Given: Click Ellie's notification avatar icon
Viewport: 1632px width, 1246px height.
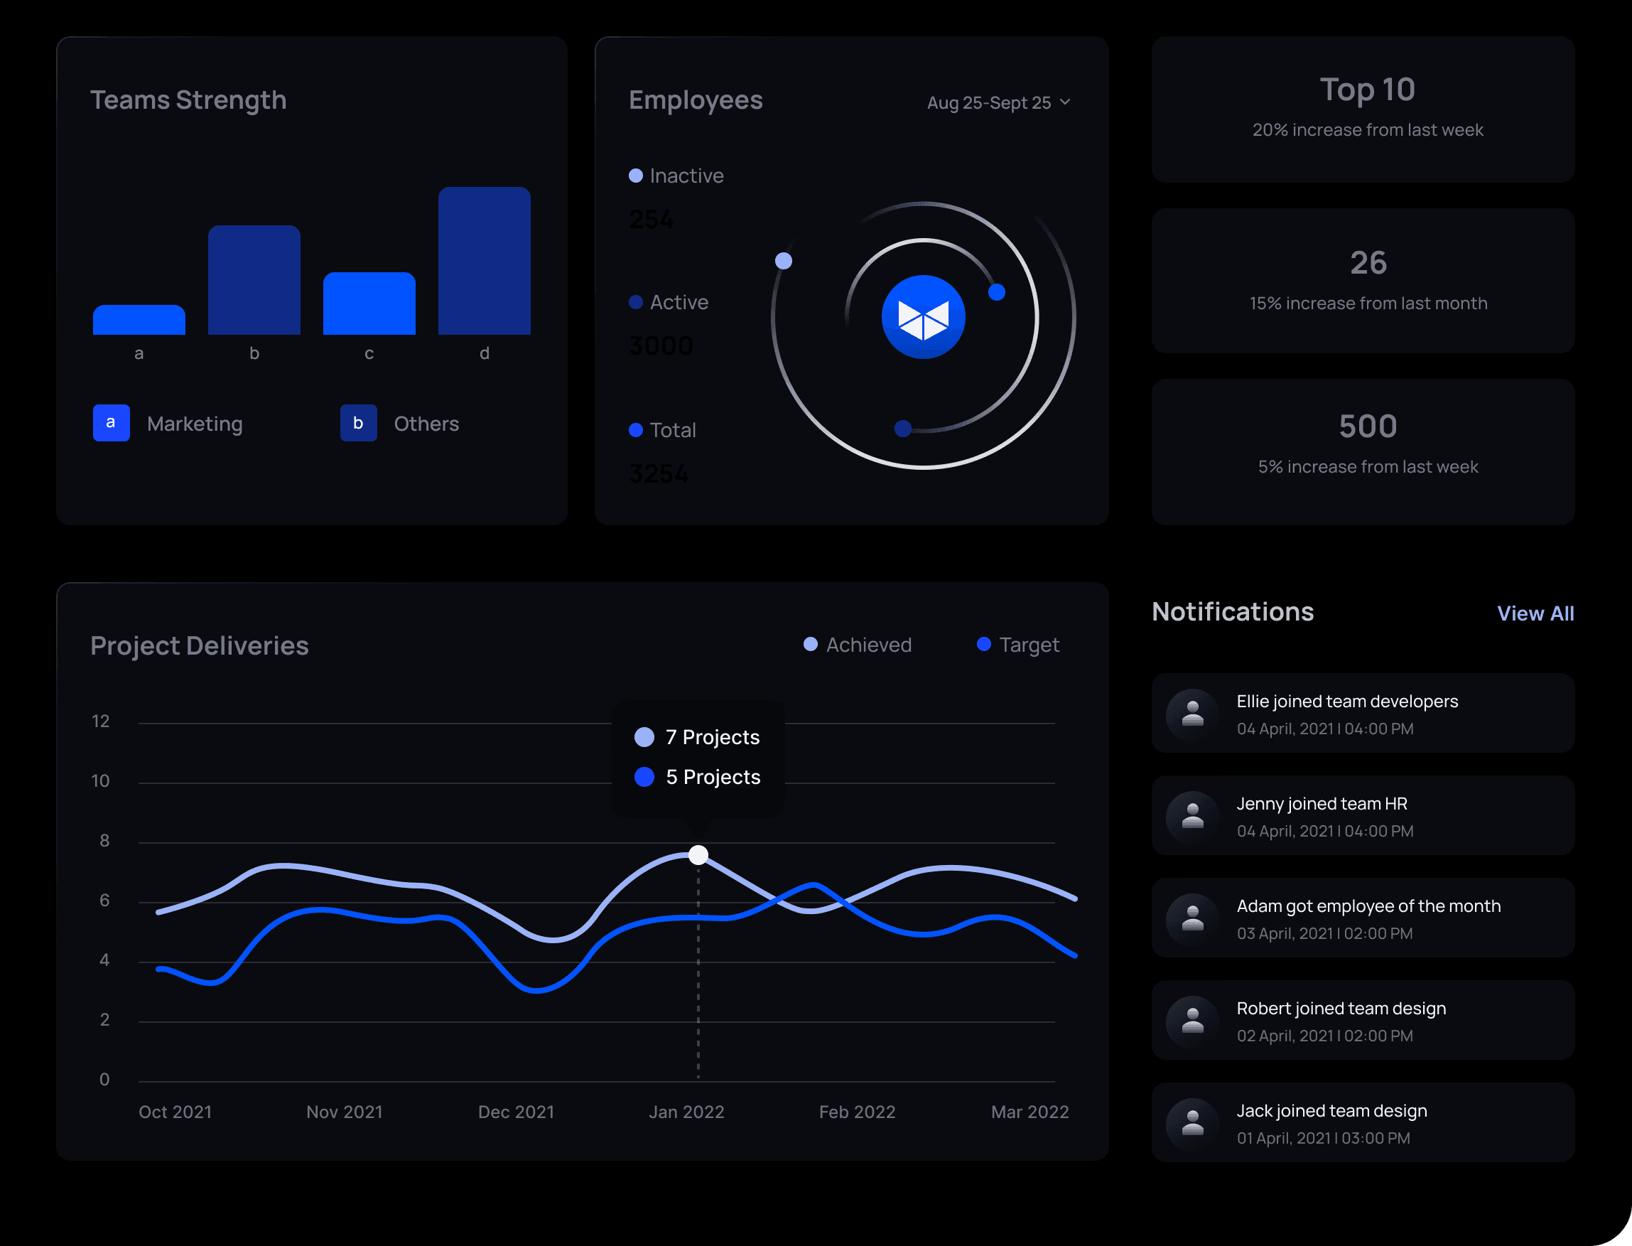Looking at the screenshot, I should click(1192, 714).
